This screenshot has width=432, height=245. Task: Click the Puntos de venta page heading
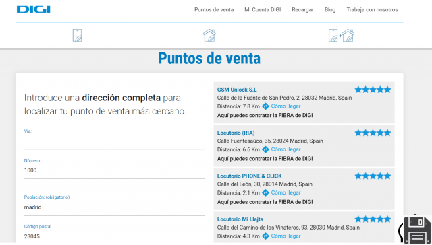click(209, 59)
